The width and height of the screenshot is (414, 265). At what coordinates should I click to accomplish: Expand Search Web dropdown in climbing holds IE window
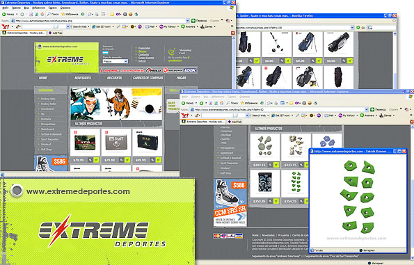[x=268, y=115]
